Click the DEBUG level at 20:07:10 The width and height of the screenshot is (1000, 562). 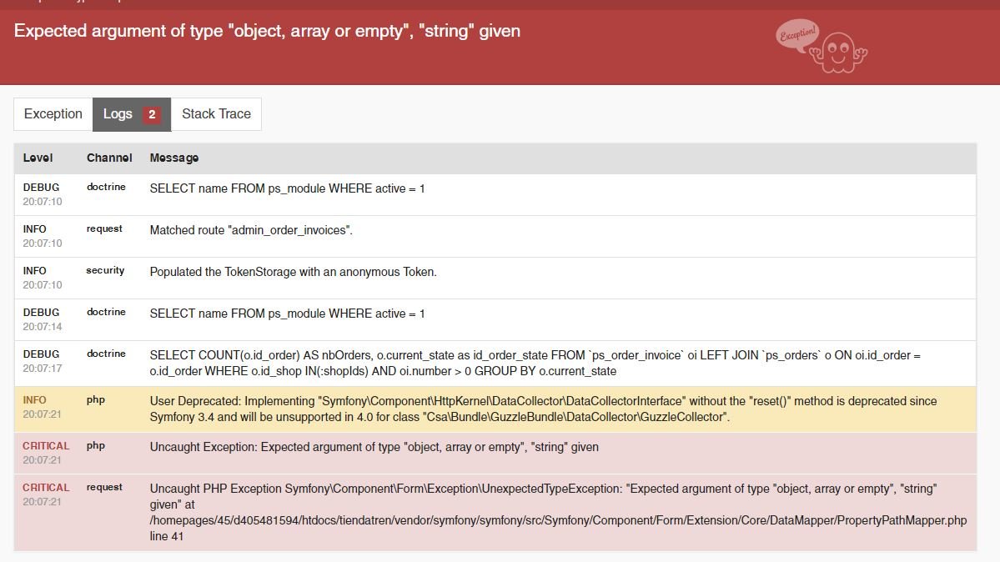42,188
